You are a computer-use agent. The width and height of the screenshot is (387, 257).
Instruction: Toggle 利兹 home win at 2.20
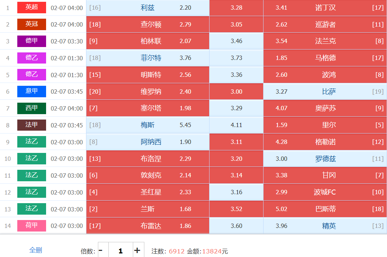[148, 8]
